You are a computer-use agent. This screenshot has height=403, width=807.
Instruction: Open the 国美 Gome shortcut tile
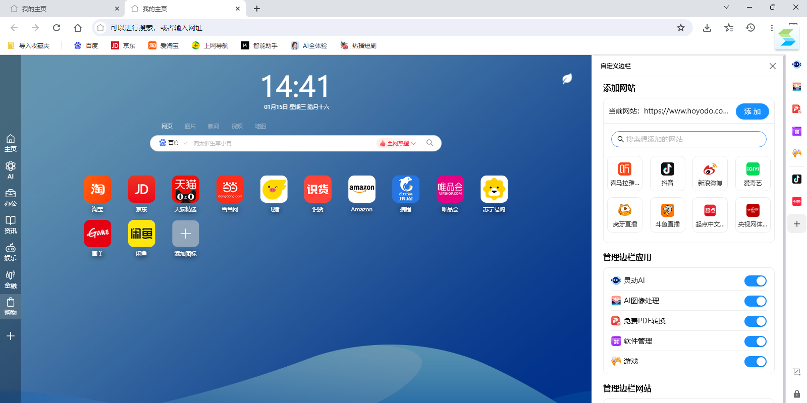[97, 234]
